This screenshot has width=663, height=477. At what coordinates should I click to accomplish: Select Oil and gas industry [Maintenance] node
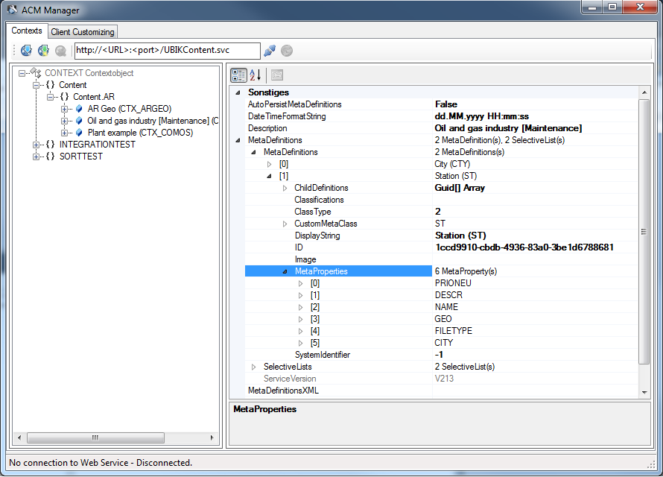[147, 121]
